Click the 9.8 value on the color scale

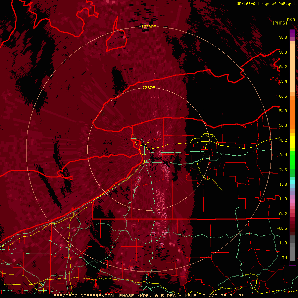tap(283, 37)
